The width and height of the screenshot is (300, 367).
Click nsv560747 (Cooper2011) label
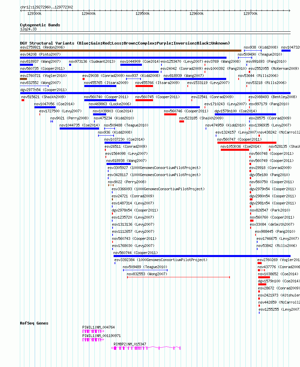tap(239, 139)
